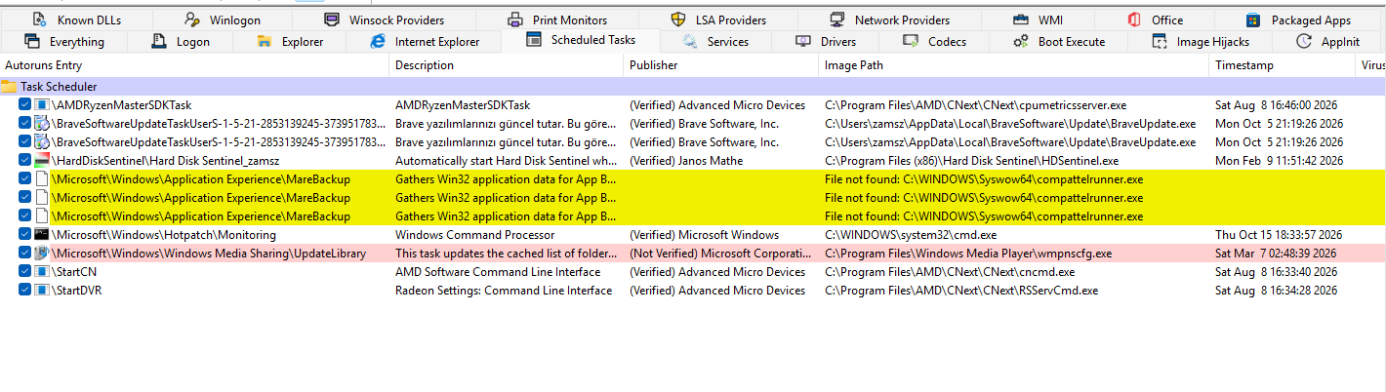Open the Known DLLs tab
1386x392 pixels.
coord(76,20)
